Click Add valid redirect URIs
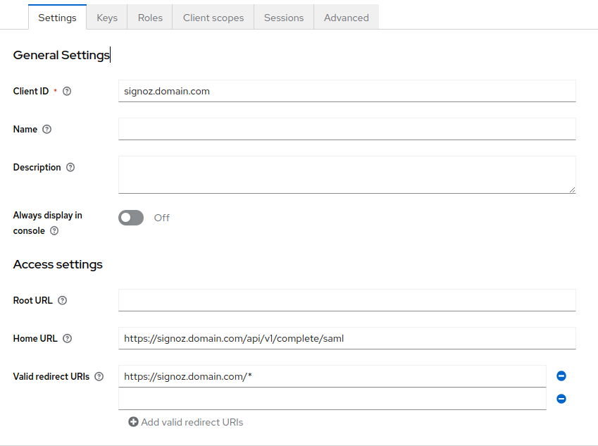The height and width of the screenshot is (446, 598). tap(186, 422)
